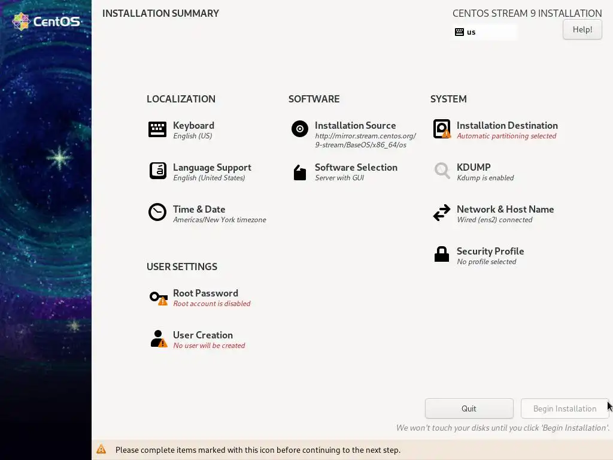Click the keyboard icon beside us layout
The height and width of the screenshot is (460, 613).
459,32
